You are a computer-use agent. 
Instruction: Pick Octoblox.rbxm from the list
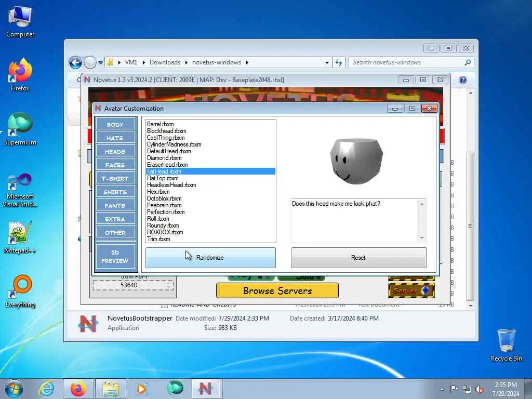pos(210,198)
